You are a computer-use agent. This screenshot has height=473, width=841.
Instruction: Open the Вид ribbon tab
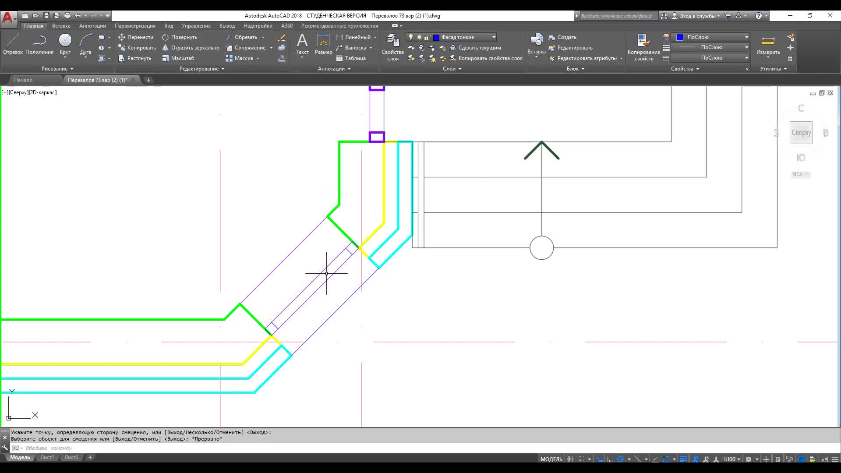click(x=169, y=26)
